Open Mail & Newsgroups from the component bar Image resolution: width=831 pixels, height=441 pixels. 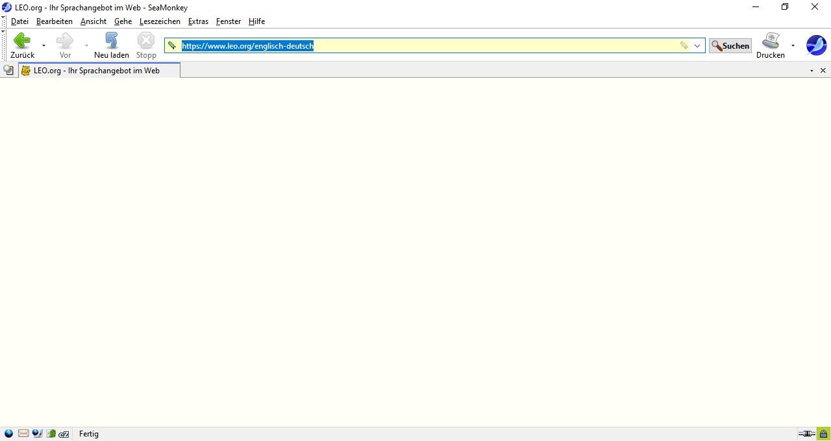tap(23, 433)
